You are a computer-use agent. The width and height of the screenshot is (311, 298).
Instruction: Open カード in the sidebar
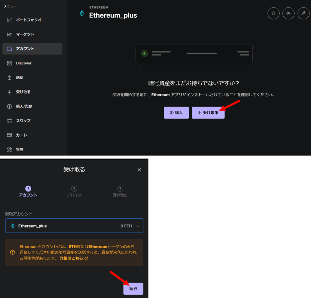tap(32, 135)
